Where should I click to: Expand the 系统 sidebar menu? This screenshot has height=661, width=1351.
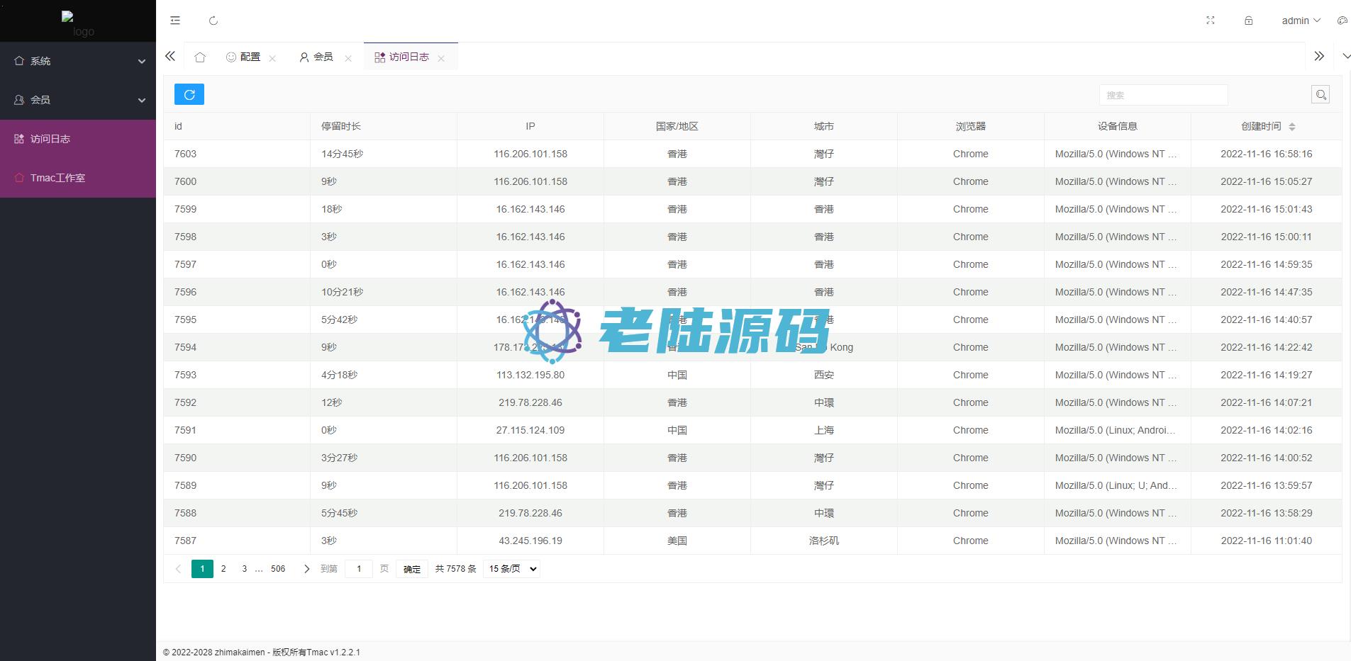78,61
